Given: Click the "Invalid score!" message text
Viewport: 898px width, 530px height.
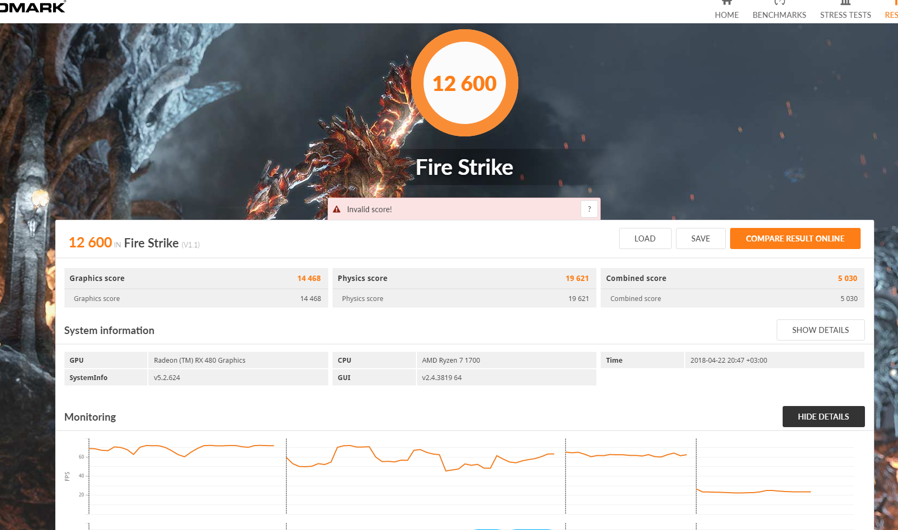Looking at the screenshot, I should click(369, 210).
